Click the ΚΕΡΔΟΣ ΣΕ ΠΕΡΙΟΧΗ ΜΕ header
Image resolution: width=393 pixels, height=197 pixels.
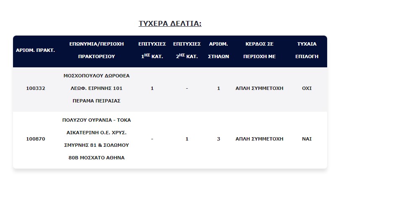click(259, 50)
